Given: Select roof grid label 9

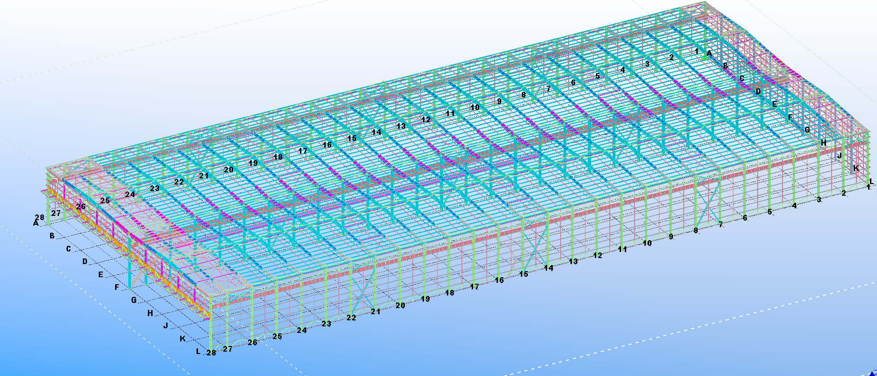Looking at the screenshot, I should [x=499, y=101].
